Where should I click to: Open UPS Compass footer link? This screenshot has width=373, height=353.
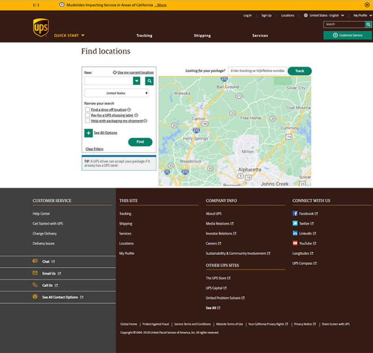click(x=304, y=263)
